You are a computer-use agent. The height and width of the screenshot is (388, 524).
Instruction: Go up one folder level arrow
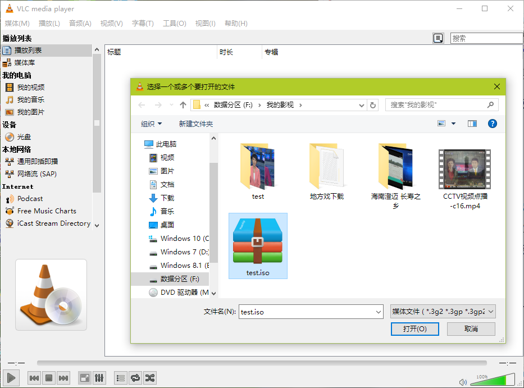183,105
